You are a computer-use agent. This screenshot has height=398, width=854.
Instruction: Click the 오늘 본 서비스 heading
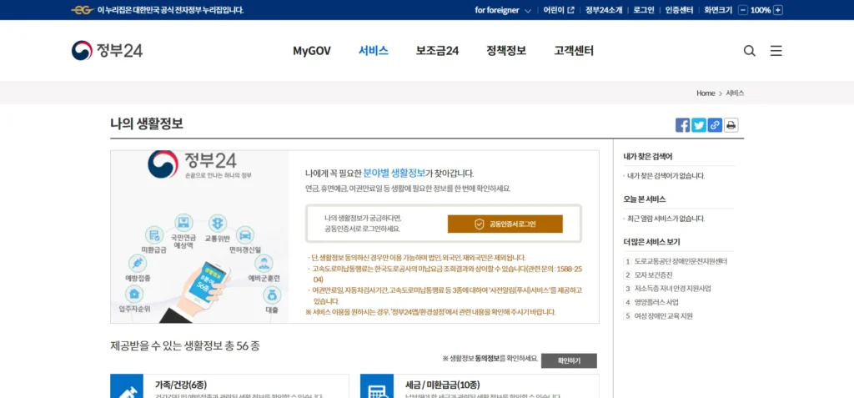(645, 199)
